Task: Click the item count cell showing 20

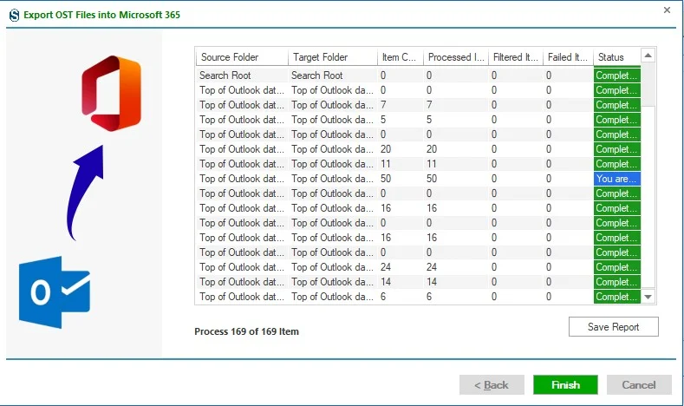Action: (x=400, y=149)
